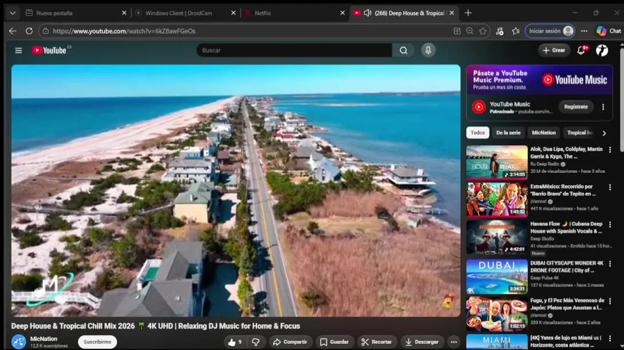Open the browser favorites list icon
This screenshot has height=350, width=624.
pos(516,31)
